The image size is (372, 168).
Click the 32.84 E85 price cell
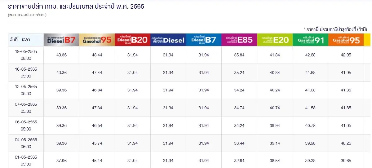click(x=239, y=161)
